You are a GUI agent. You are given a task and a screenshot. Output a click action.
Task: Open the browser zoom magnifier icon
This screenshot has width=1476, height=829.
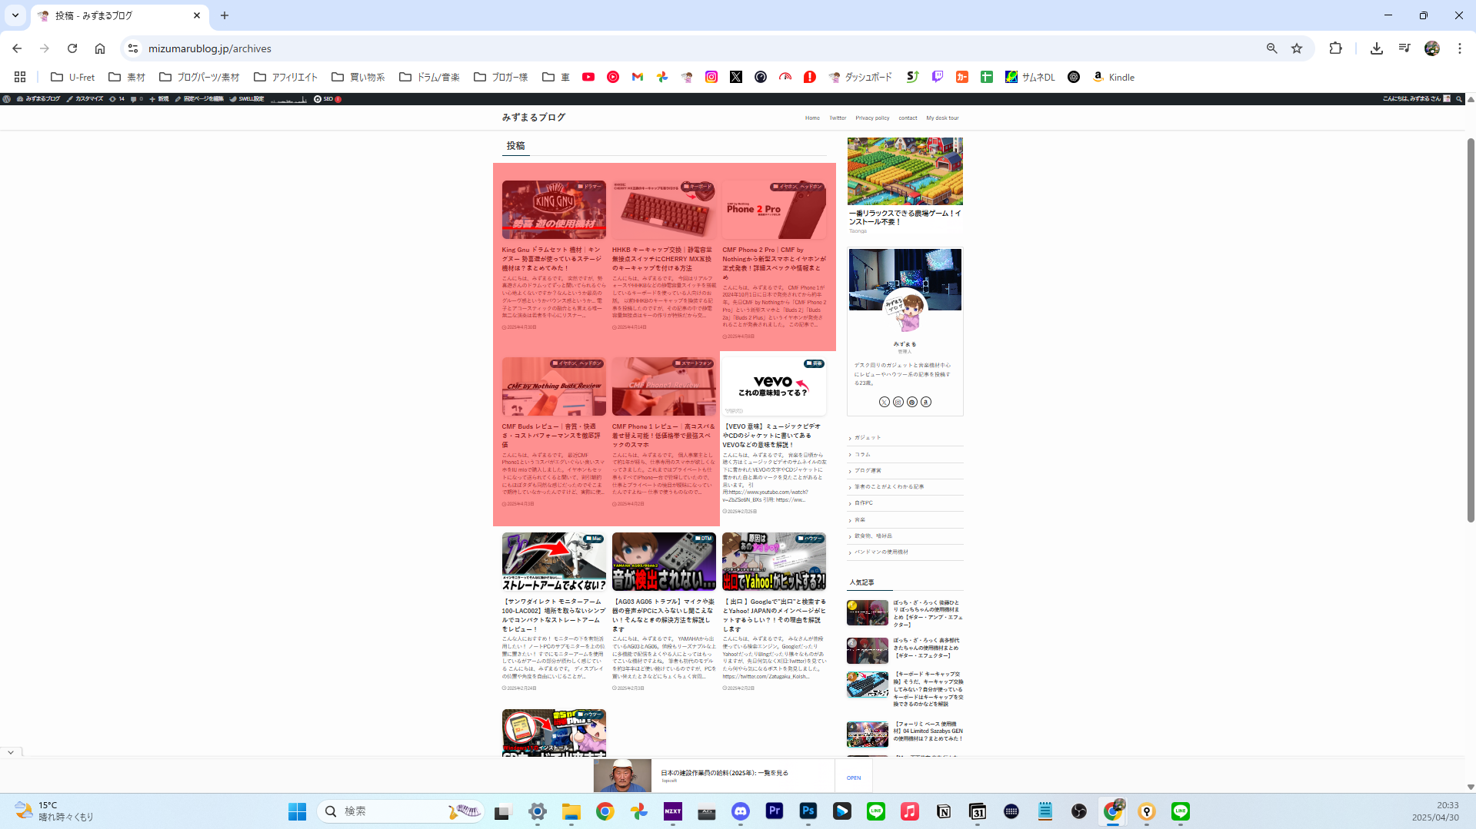tap(1272, 48)
